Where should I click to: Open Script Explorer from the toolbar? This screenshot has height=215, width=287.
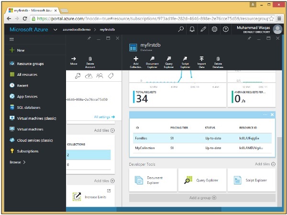click(185, 62)
